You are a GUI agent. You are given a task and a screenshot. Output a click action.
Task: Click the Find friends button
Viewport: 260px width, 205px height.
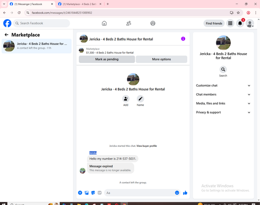pyautogui.click(x=214, y=23)
